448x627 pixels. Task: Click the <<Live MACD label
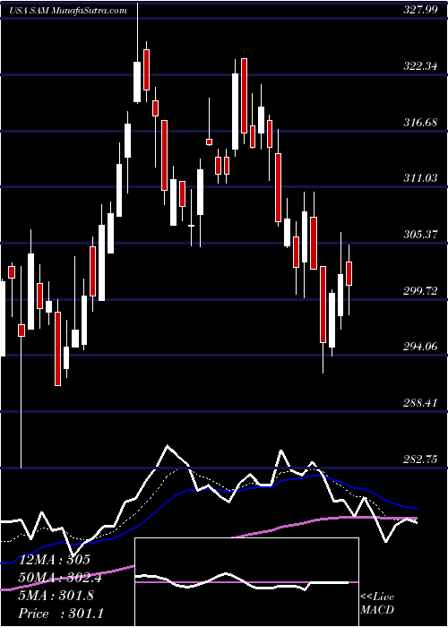[377, 604]
